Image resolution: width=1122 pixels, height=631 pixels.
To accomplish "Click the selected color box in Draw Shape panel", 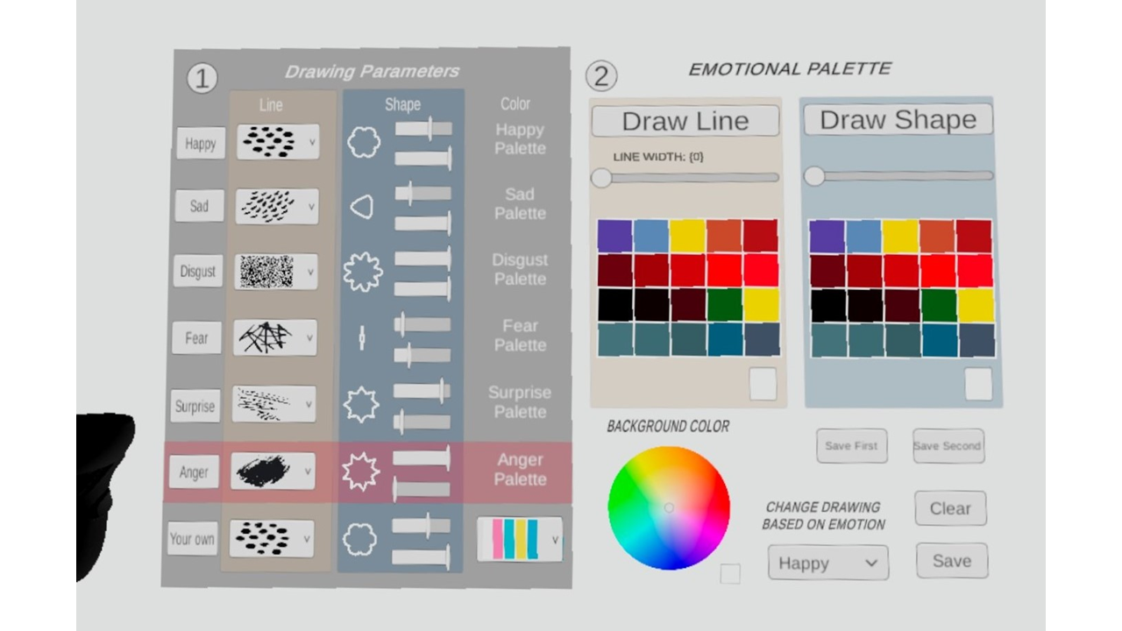I will [x=978, y=384].
